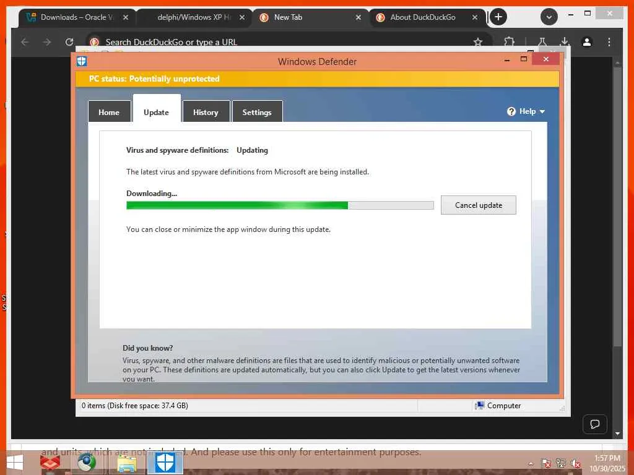Open the browser icon in the taskbar

[x=87, y=463]
